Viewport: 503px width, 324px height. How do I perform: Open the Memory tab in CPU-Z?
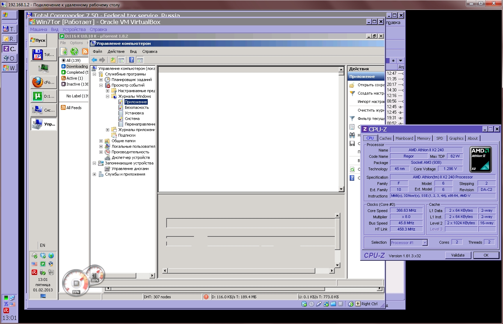pos(423,138)
